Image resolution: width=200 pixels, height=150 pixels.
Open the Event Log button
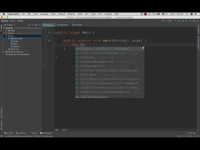tap(192, 133)
